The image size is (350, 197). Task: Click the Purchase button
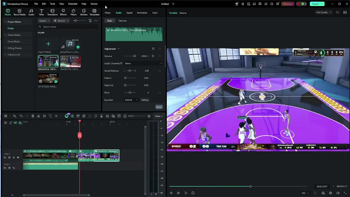(x=288, y=4)
